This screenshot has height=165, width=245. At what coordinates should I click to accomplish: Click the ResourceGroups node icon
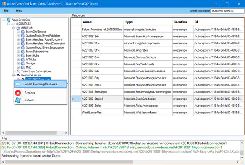[x=18, y=75]
